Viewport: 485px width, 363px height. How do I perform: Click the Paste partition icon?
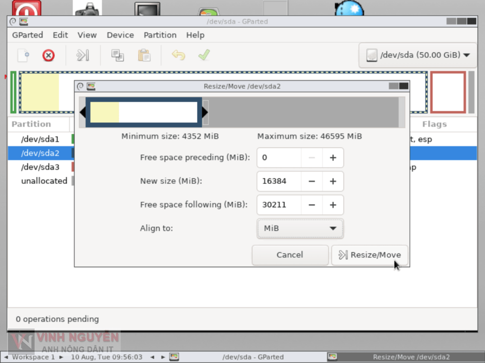click(x=144, y=55)
